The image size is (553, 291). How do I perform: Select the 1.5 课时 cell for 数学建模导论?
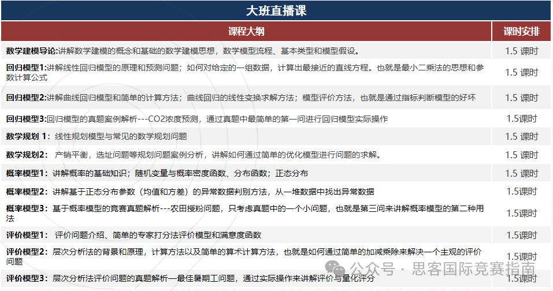click(521, 51)
